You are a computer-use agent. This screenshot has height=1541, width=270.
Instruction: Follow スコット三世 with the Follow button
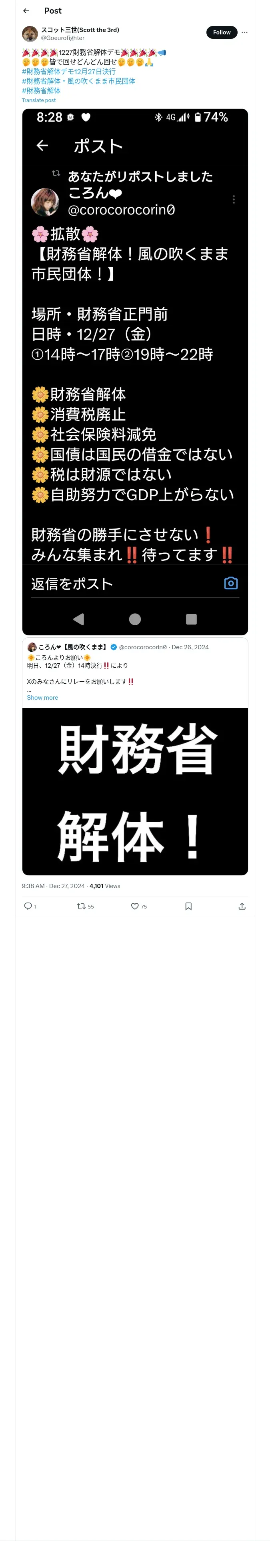[222, 32]
